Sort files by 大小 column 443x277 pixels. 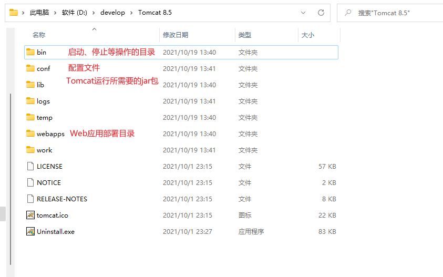307,35
